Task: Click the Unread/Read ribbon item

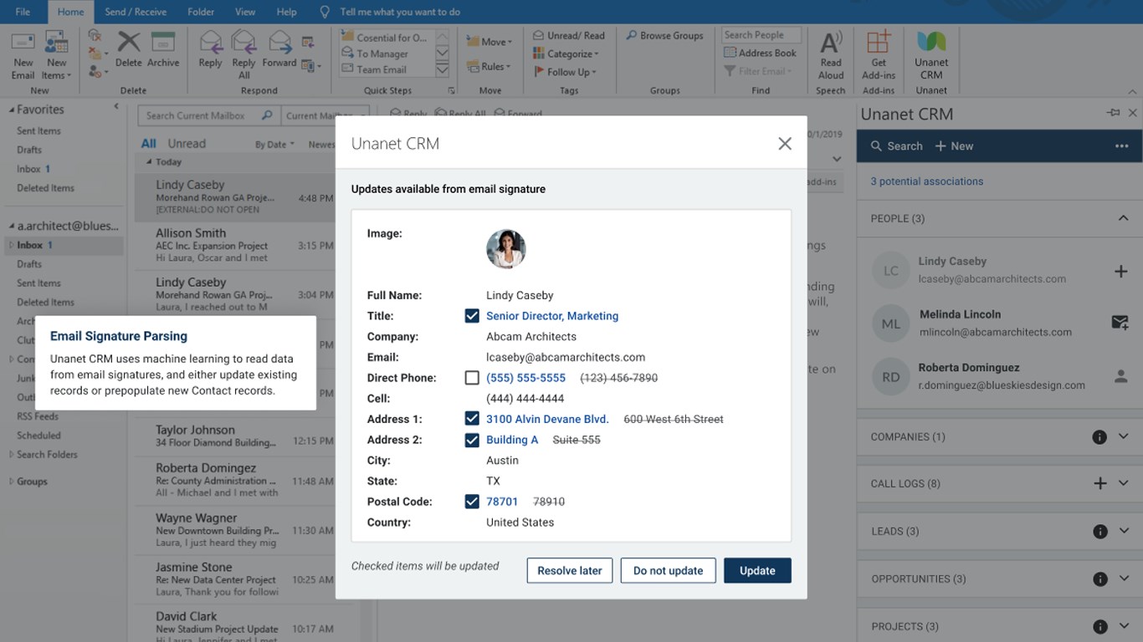Action: coord(569,36)
